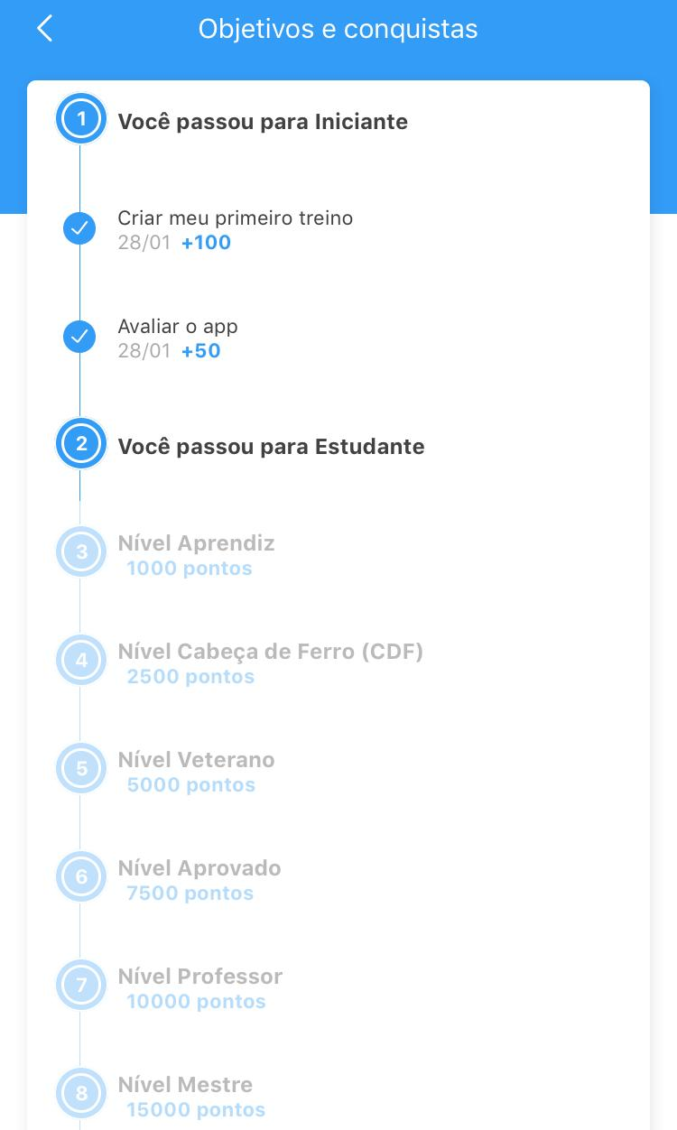Tap checkmark beside Avaliar o app
The height and width of the screenshot is (1130, 677).
(79, 337)
